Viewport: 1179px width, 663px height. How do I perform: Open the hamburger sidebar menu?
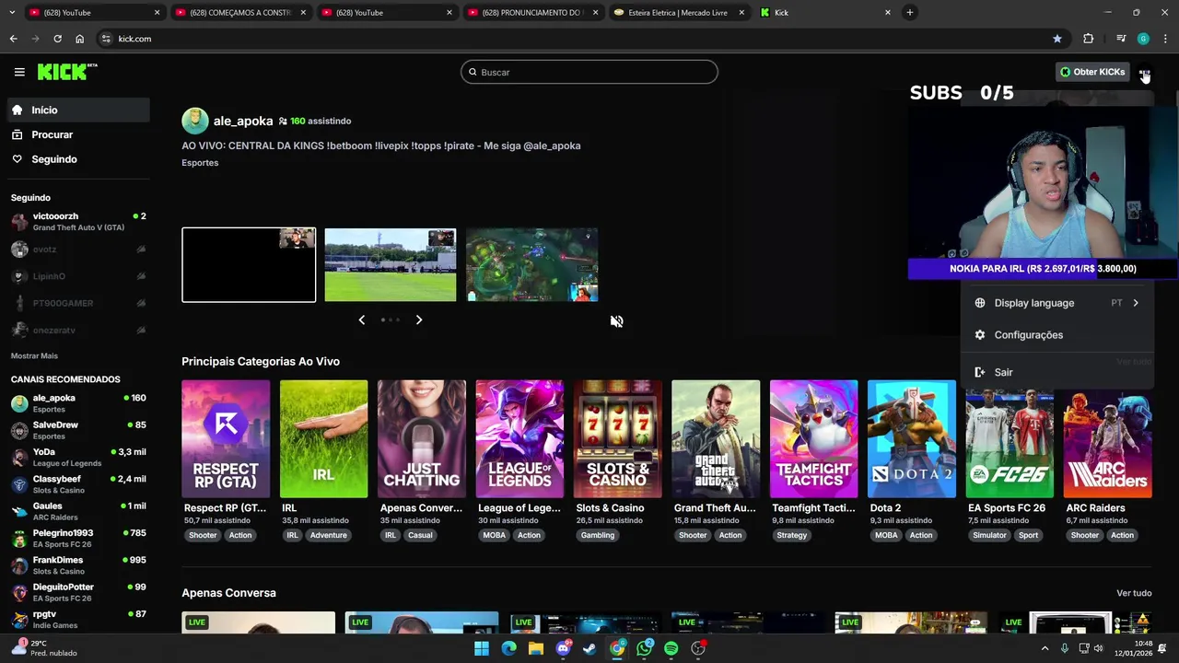pyautogui.click(x=19, y=72)
